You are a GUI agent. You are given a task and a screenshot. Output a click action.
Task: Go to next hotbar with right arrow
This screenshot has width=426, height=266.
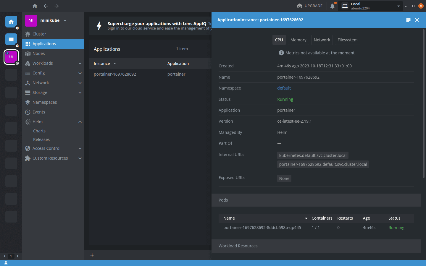(18, 256)
